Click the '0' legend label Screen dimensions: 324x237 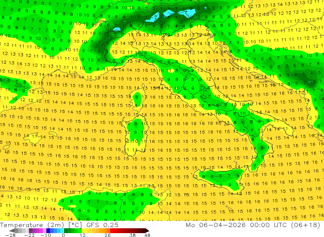[x=63, y=235]
